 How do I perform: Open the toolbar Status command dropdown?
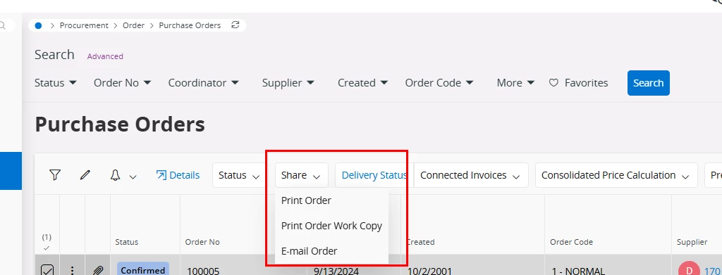point(238,175)
